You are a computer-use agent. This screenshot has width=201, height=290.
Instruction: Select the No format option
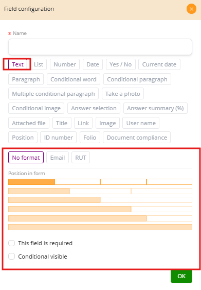26,158
